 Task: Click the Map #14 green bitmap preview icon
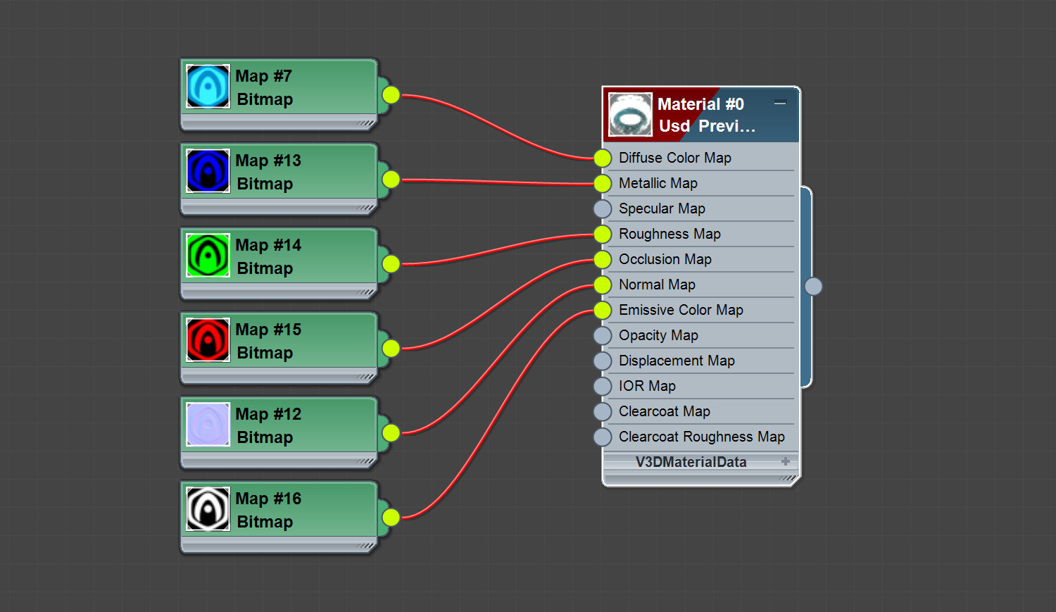pos(208,256)
